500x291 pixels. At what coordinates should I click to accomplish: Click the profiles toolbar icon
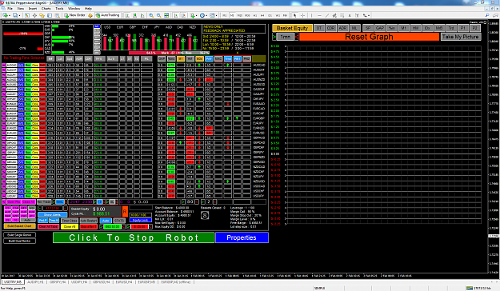(16, 15)
